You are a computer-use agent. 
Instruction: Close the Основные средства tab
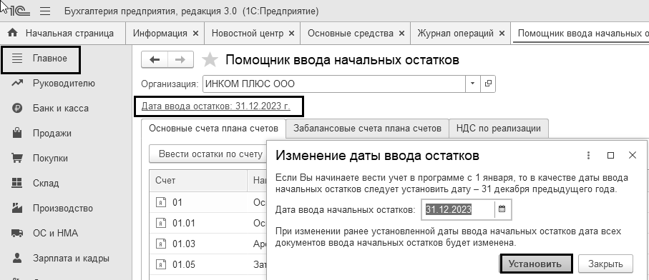pos(401,34)
